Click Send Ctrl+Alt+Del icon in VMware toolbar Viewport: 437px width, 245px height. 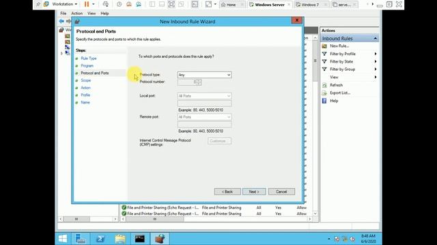tap(106, 4)
